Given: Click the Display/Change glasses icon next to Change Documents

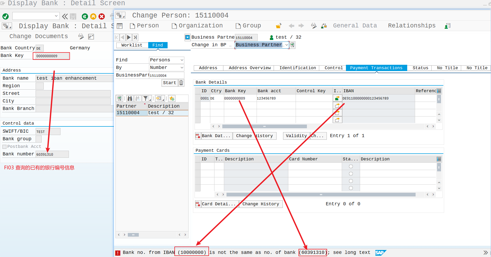Looking at the screenshot, I should [x=81, y=37].
